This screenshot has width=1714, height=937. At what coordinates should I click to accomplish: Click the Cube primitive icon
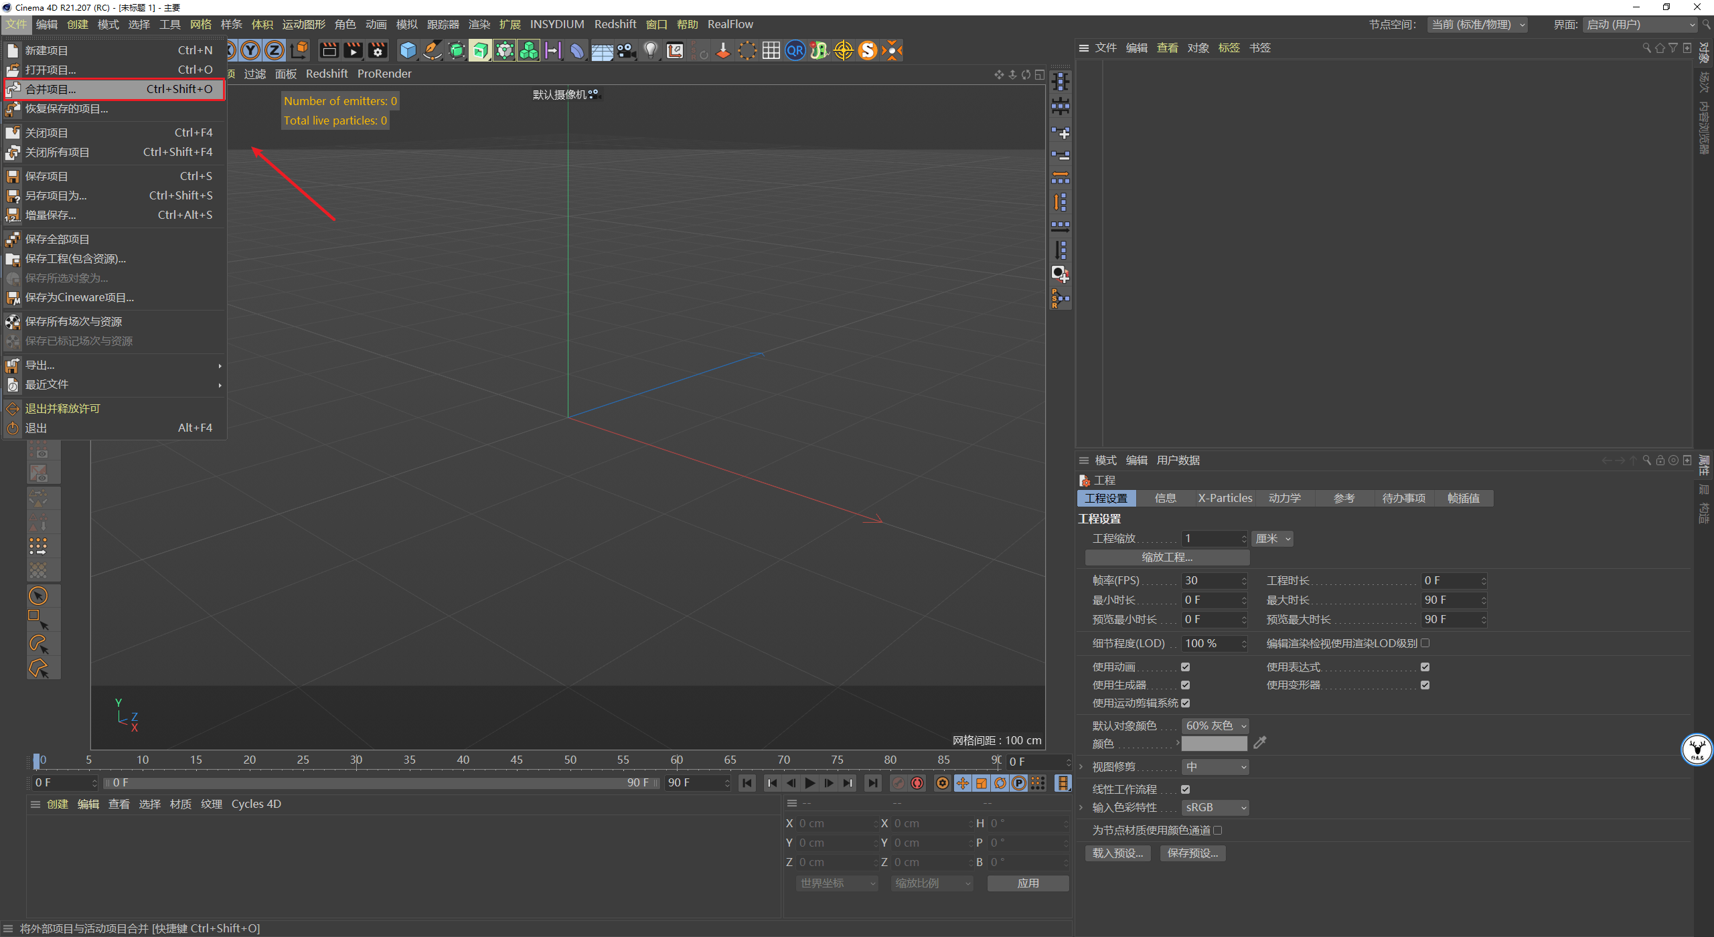point(408,50)
